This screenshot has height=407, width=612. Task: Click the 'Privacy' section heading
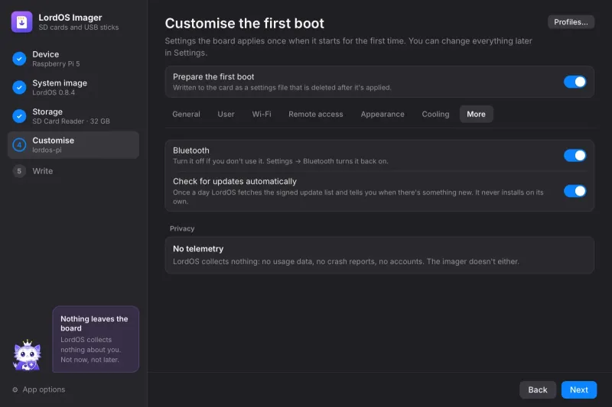pos(182,228)
